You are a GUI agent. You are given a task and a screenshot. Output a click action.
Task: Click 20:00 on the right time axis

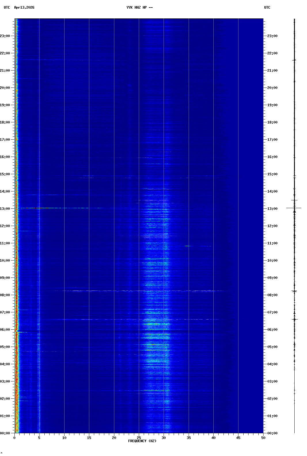(x=272, y=88)
